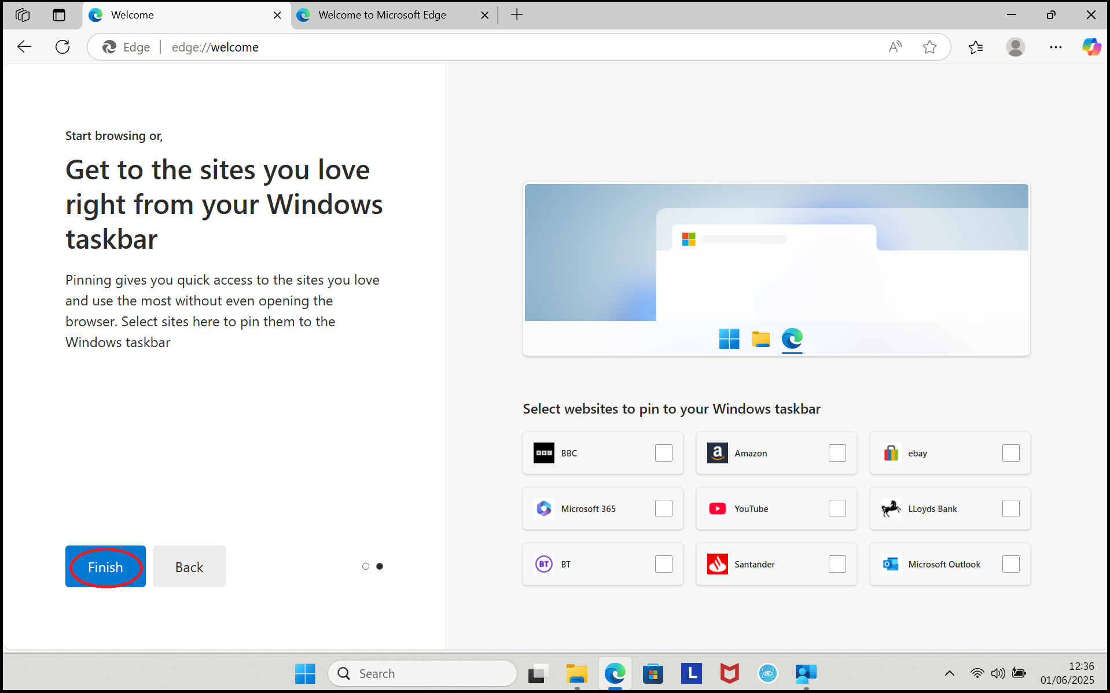Open the Workspaces icon

(x=23, y=15)
